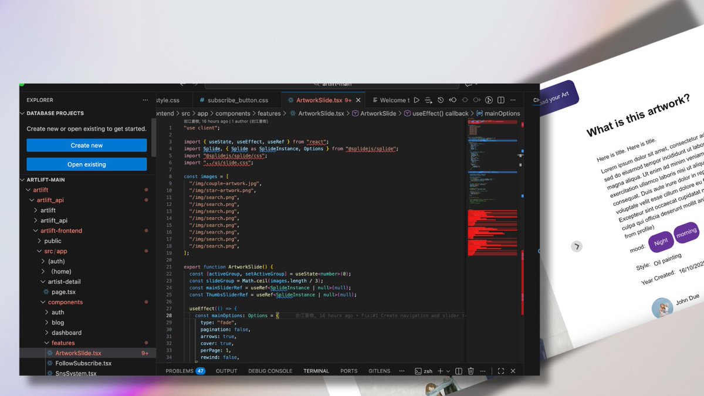This screenshot has width=704, height=396.
Task: Open the DEBUG CONSOLE tab
Action: coord(270,371)
